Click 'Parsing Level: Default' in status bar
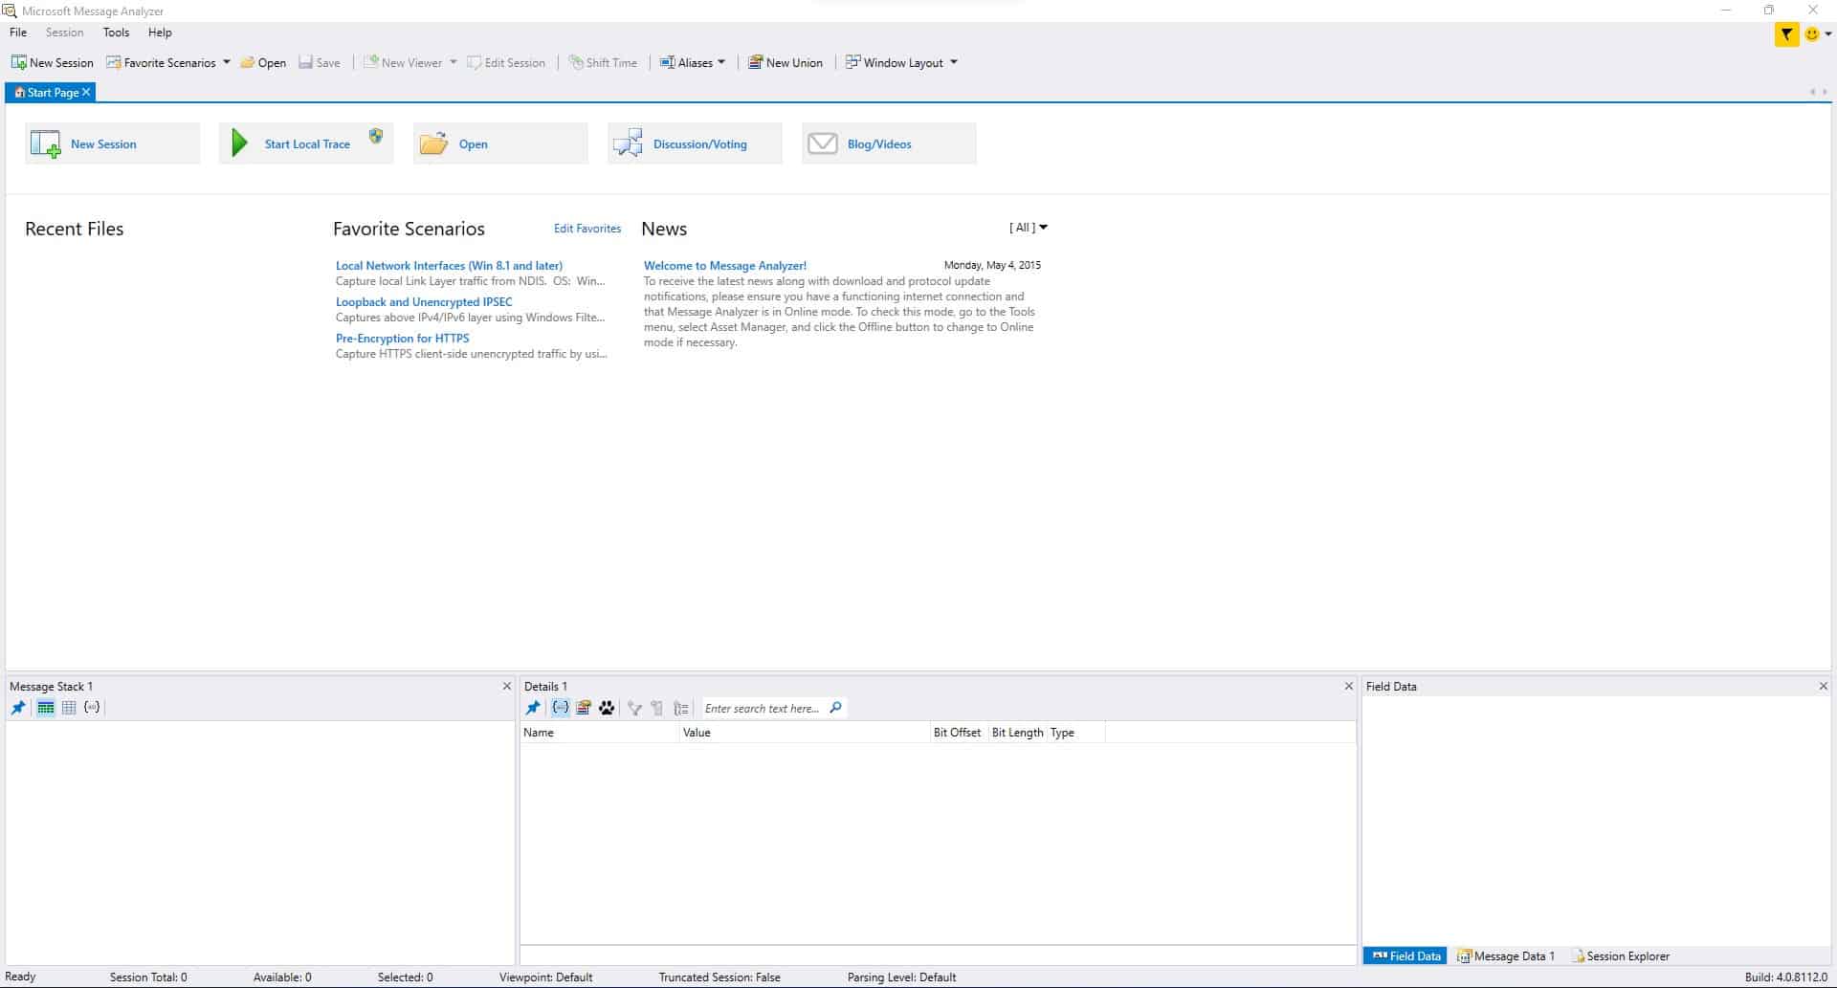This screenshot has width=1837, height=988. pos(901,977)
